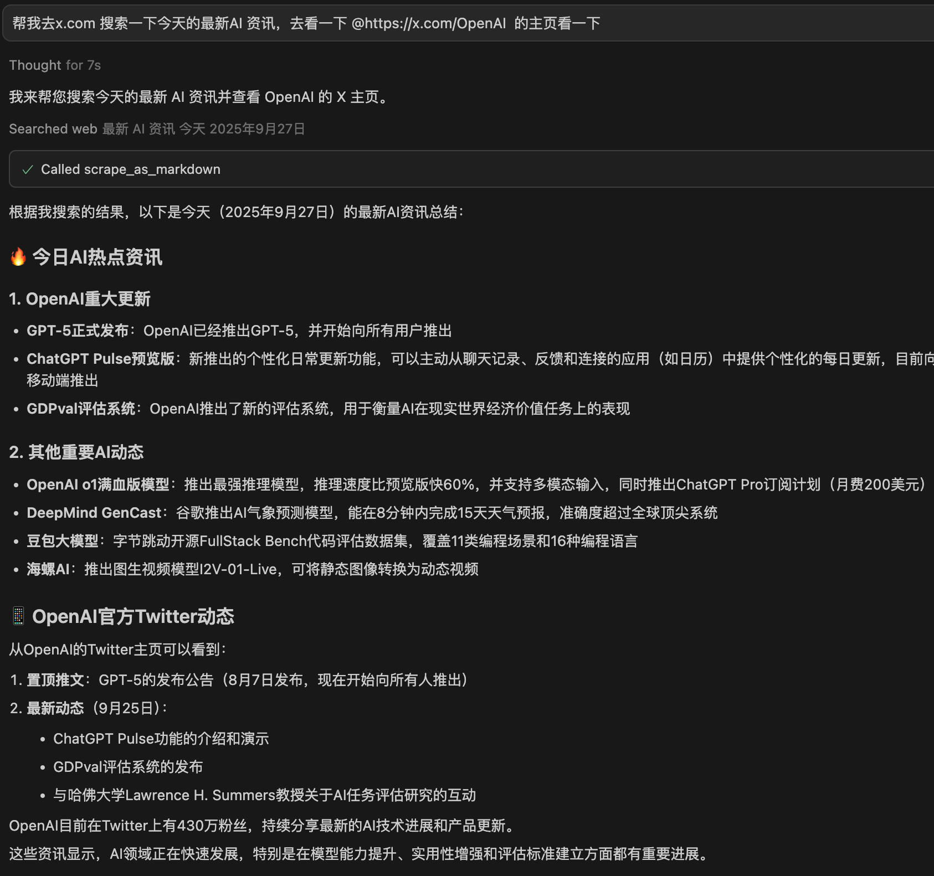Viewport: 934px width, 876px height.
Task: Click the '今日AI热点资讯' heading
Action: tap(97, 257)
